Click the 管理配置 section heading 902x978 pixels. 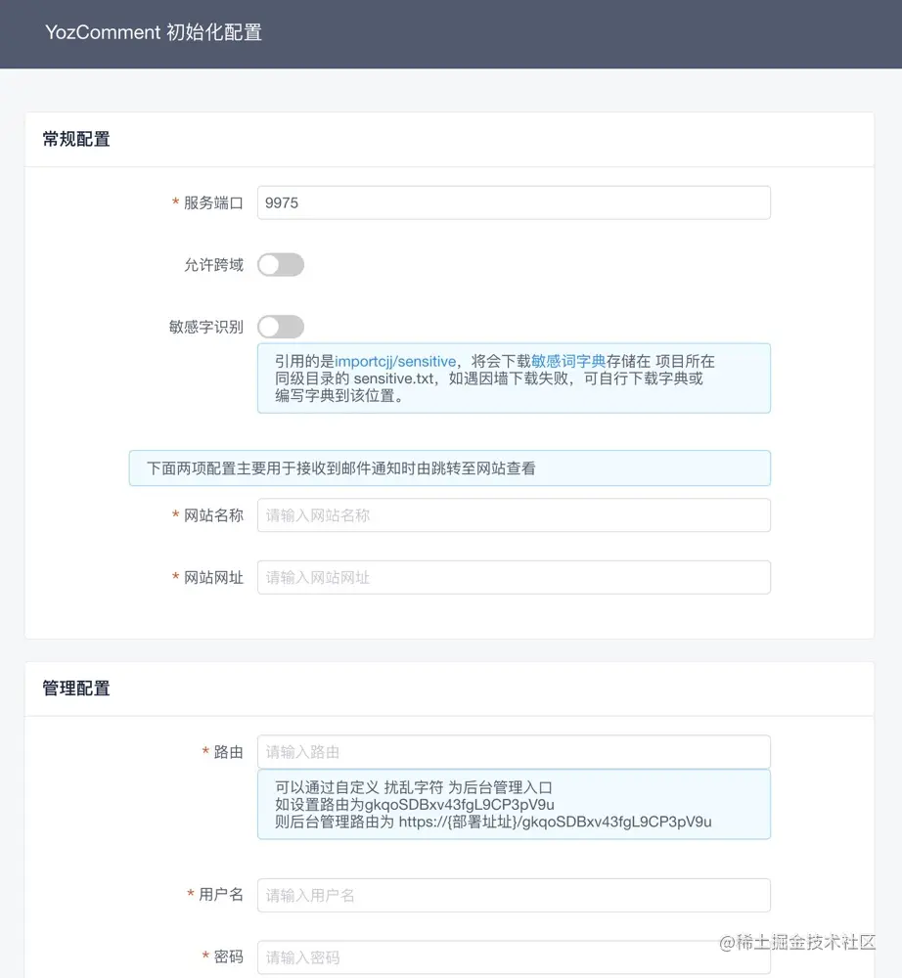76,689
